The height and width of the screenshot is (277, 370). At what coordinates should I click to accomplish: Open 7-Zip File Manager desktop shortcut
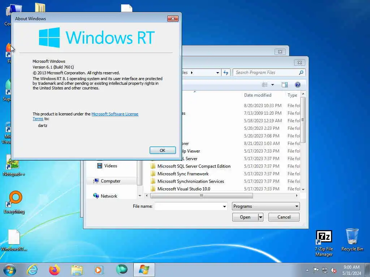324,243
